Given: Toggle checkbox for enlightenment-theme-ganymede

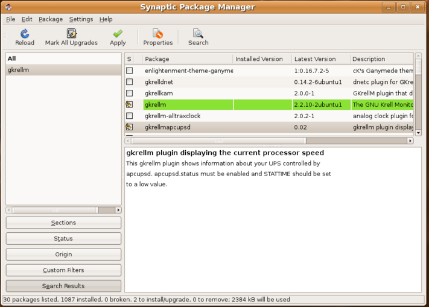Looking at the screenshot, I should point(129,71).
